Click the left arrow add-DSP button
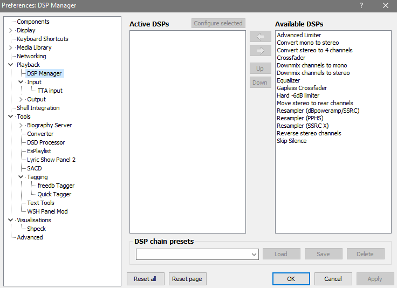The height and width of the screenshot is (288, 397). pos(260,37)
